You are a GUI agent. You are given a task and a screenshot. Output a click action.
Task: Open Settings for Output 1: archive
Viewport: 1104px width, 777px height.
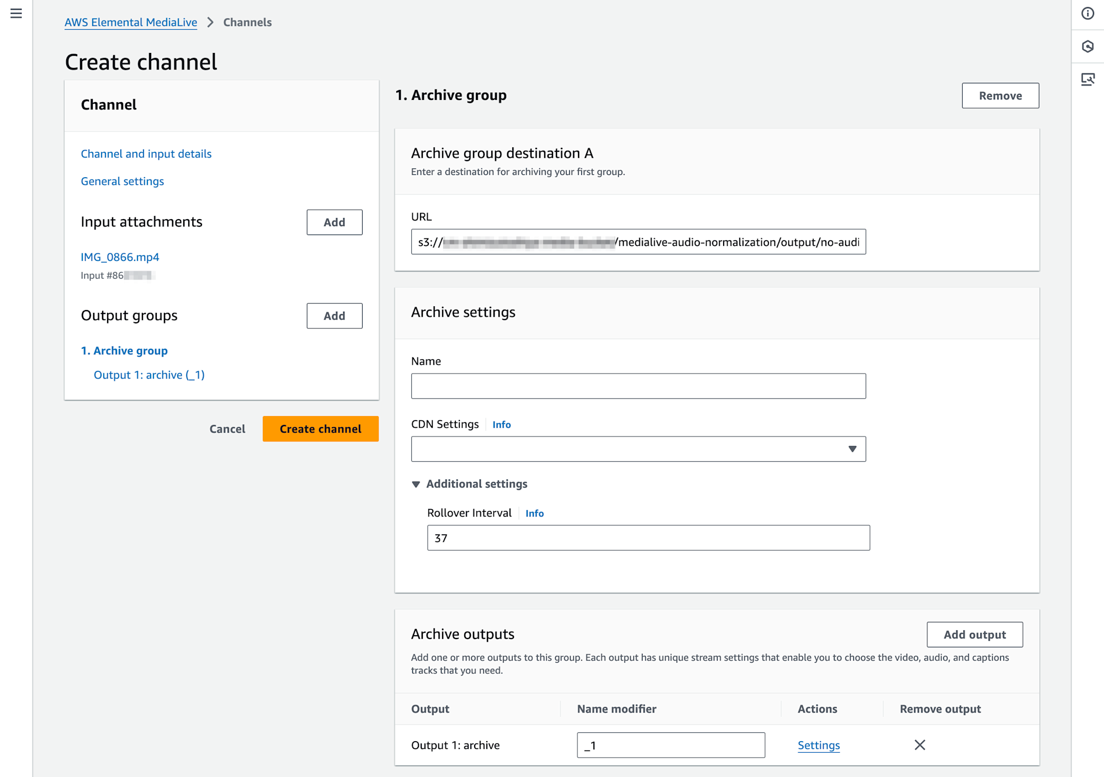coord(819,745)
